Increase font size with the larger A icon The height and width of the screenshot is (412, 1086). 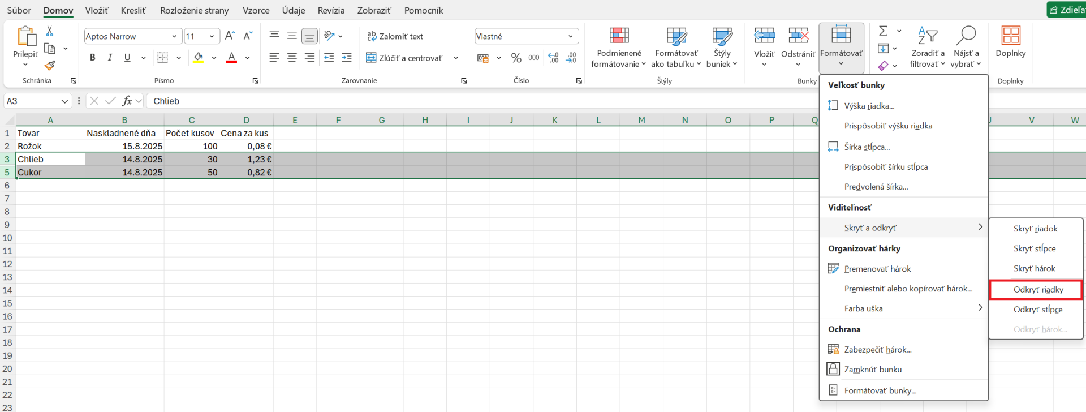pyautogui.click(x=230, y=36)
